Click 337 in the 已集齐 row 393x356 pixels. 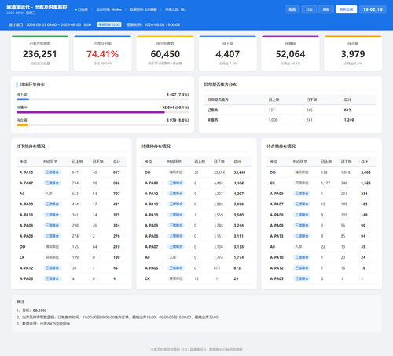[x=272, y=110]
